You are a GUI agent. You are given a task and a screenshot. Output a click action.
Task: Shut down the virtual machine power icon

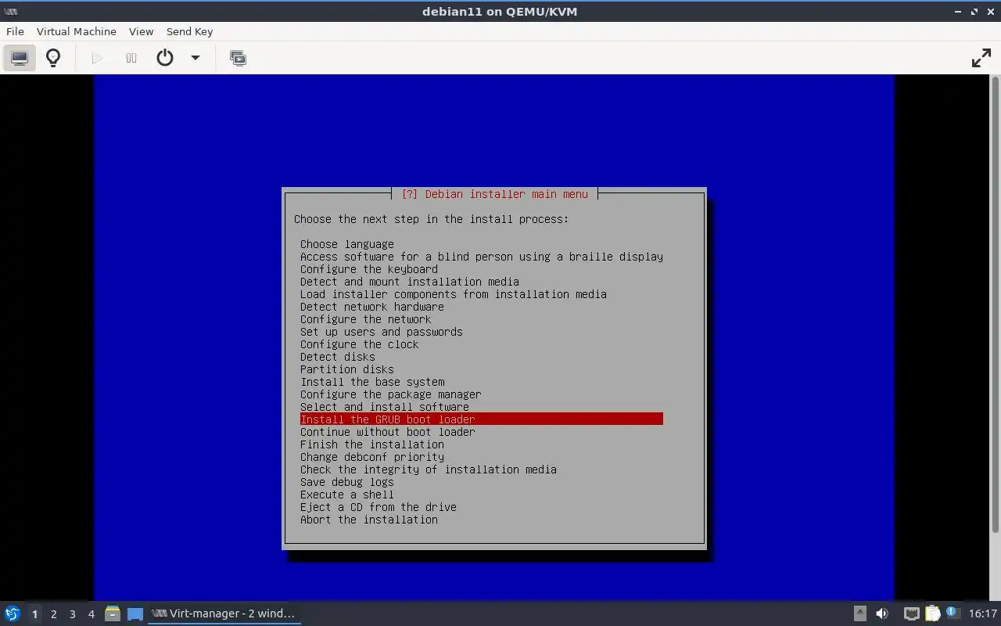tap(165, 58)
